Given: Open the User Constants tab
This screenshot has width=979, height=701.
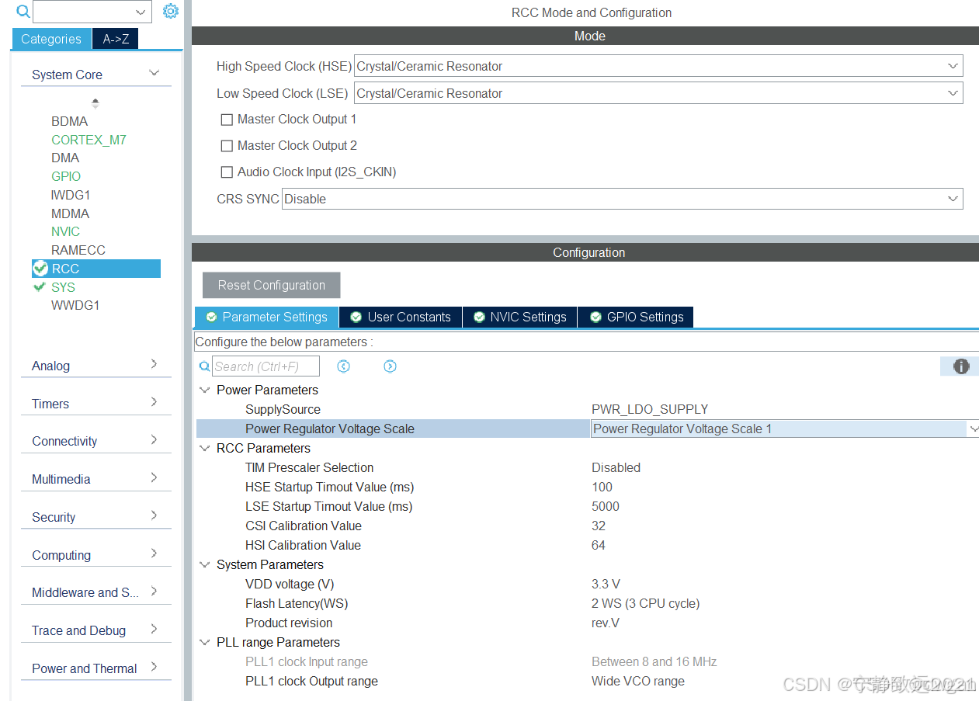Looking at the screenshot, I should (x=401, y=317).
